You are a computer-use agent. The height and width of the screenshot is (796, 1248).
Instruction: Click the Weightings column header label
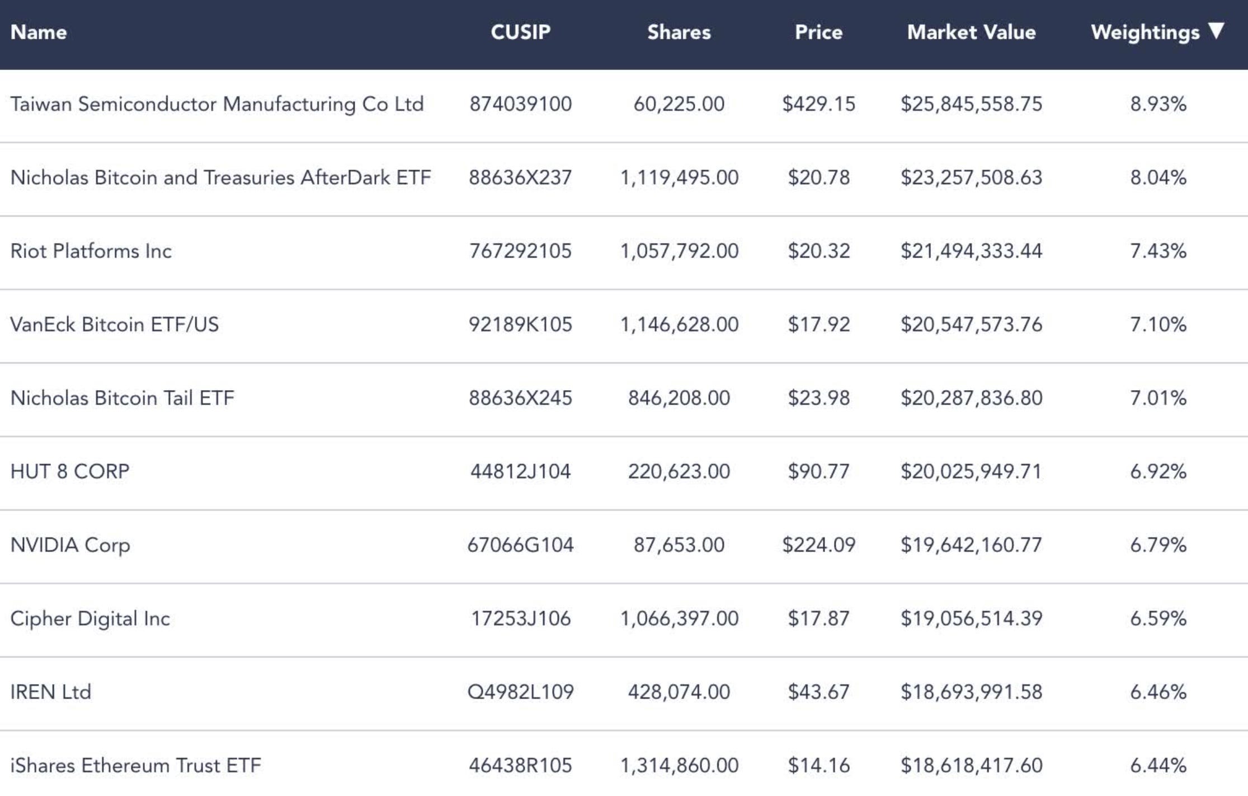[x=1145, y=32]
